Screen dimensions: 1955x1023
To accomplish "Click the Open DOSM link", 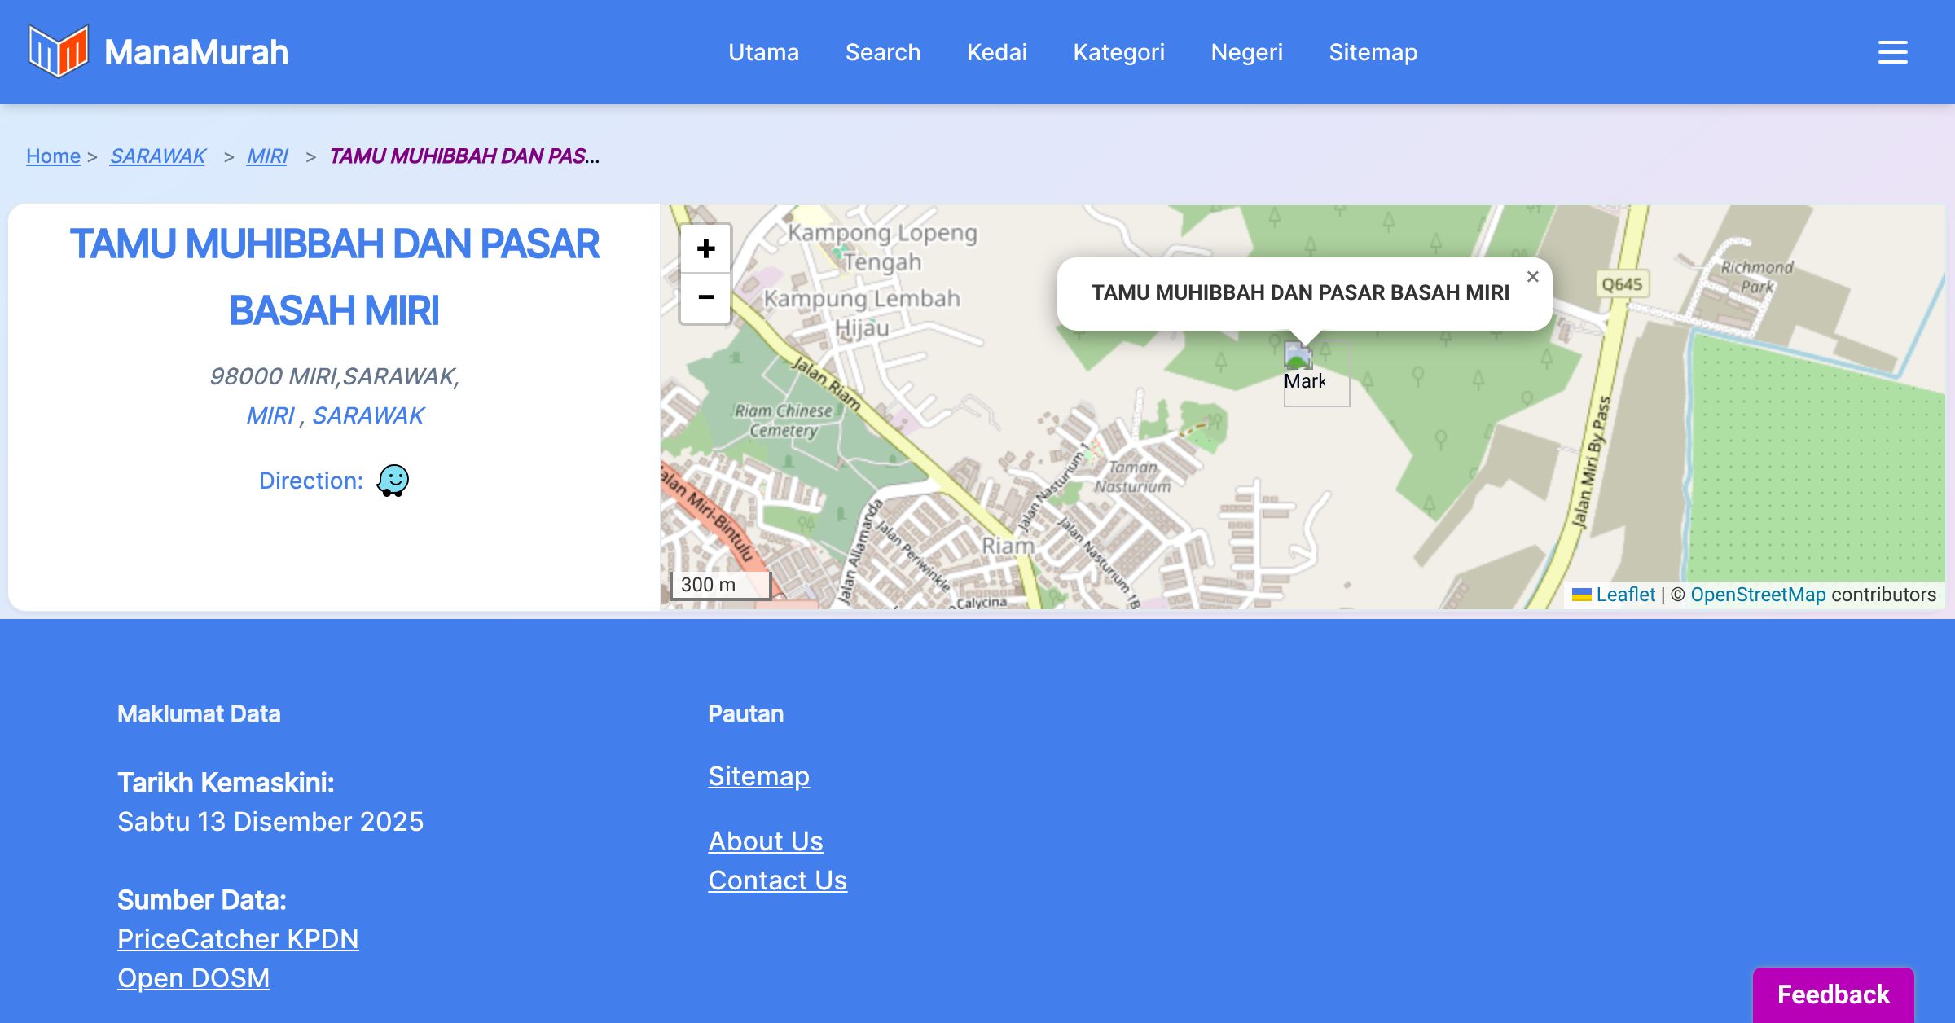I will (193, 978).
